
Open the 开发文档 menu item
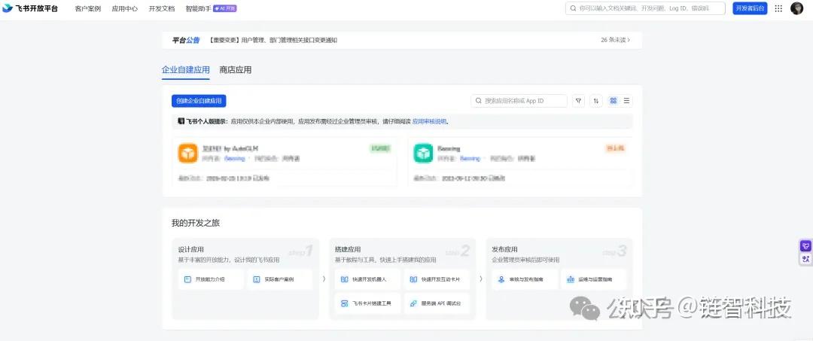click(162, 9)
